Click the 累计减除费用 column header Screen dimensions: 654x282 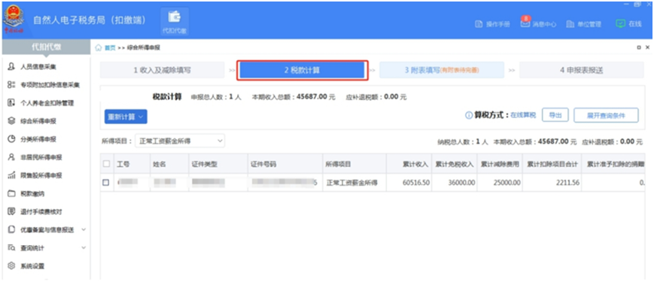pos(500,164)
